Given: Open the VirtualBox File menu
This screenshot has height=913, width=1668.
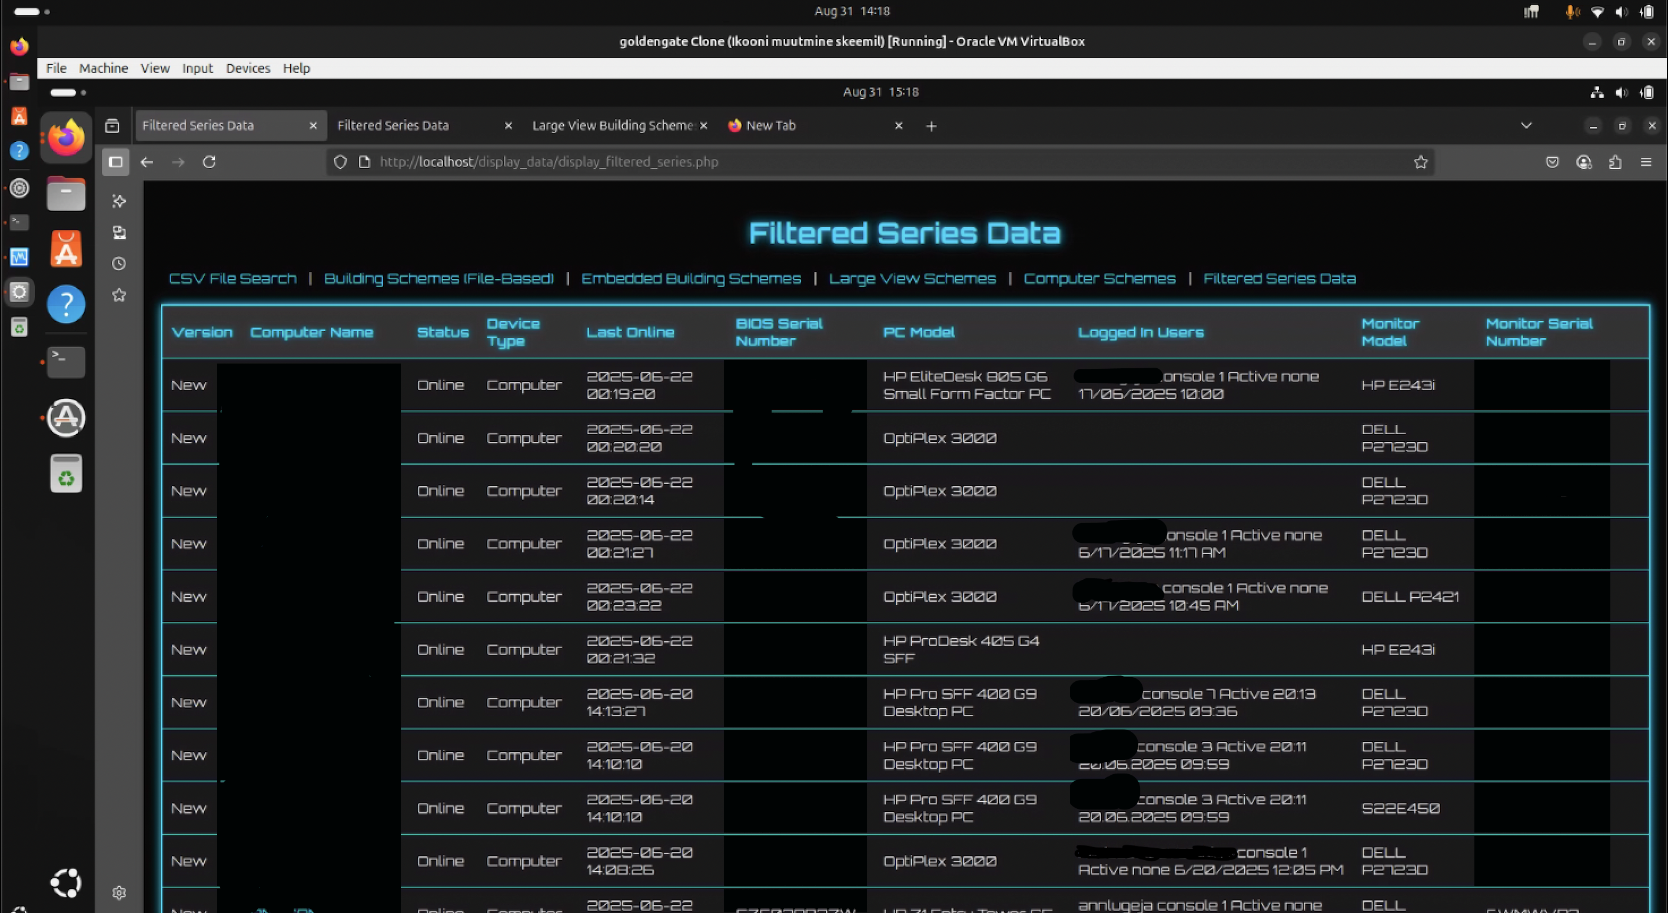Looking at the screenshot, I should pos(57,68).
